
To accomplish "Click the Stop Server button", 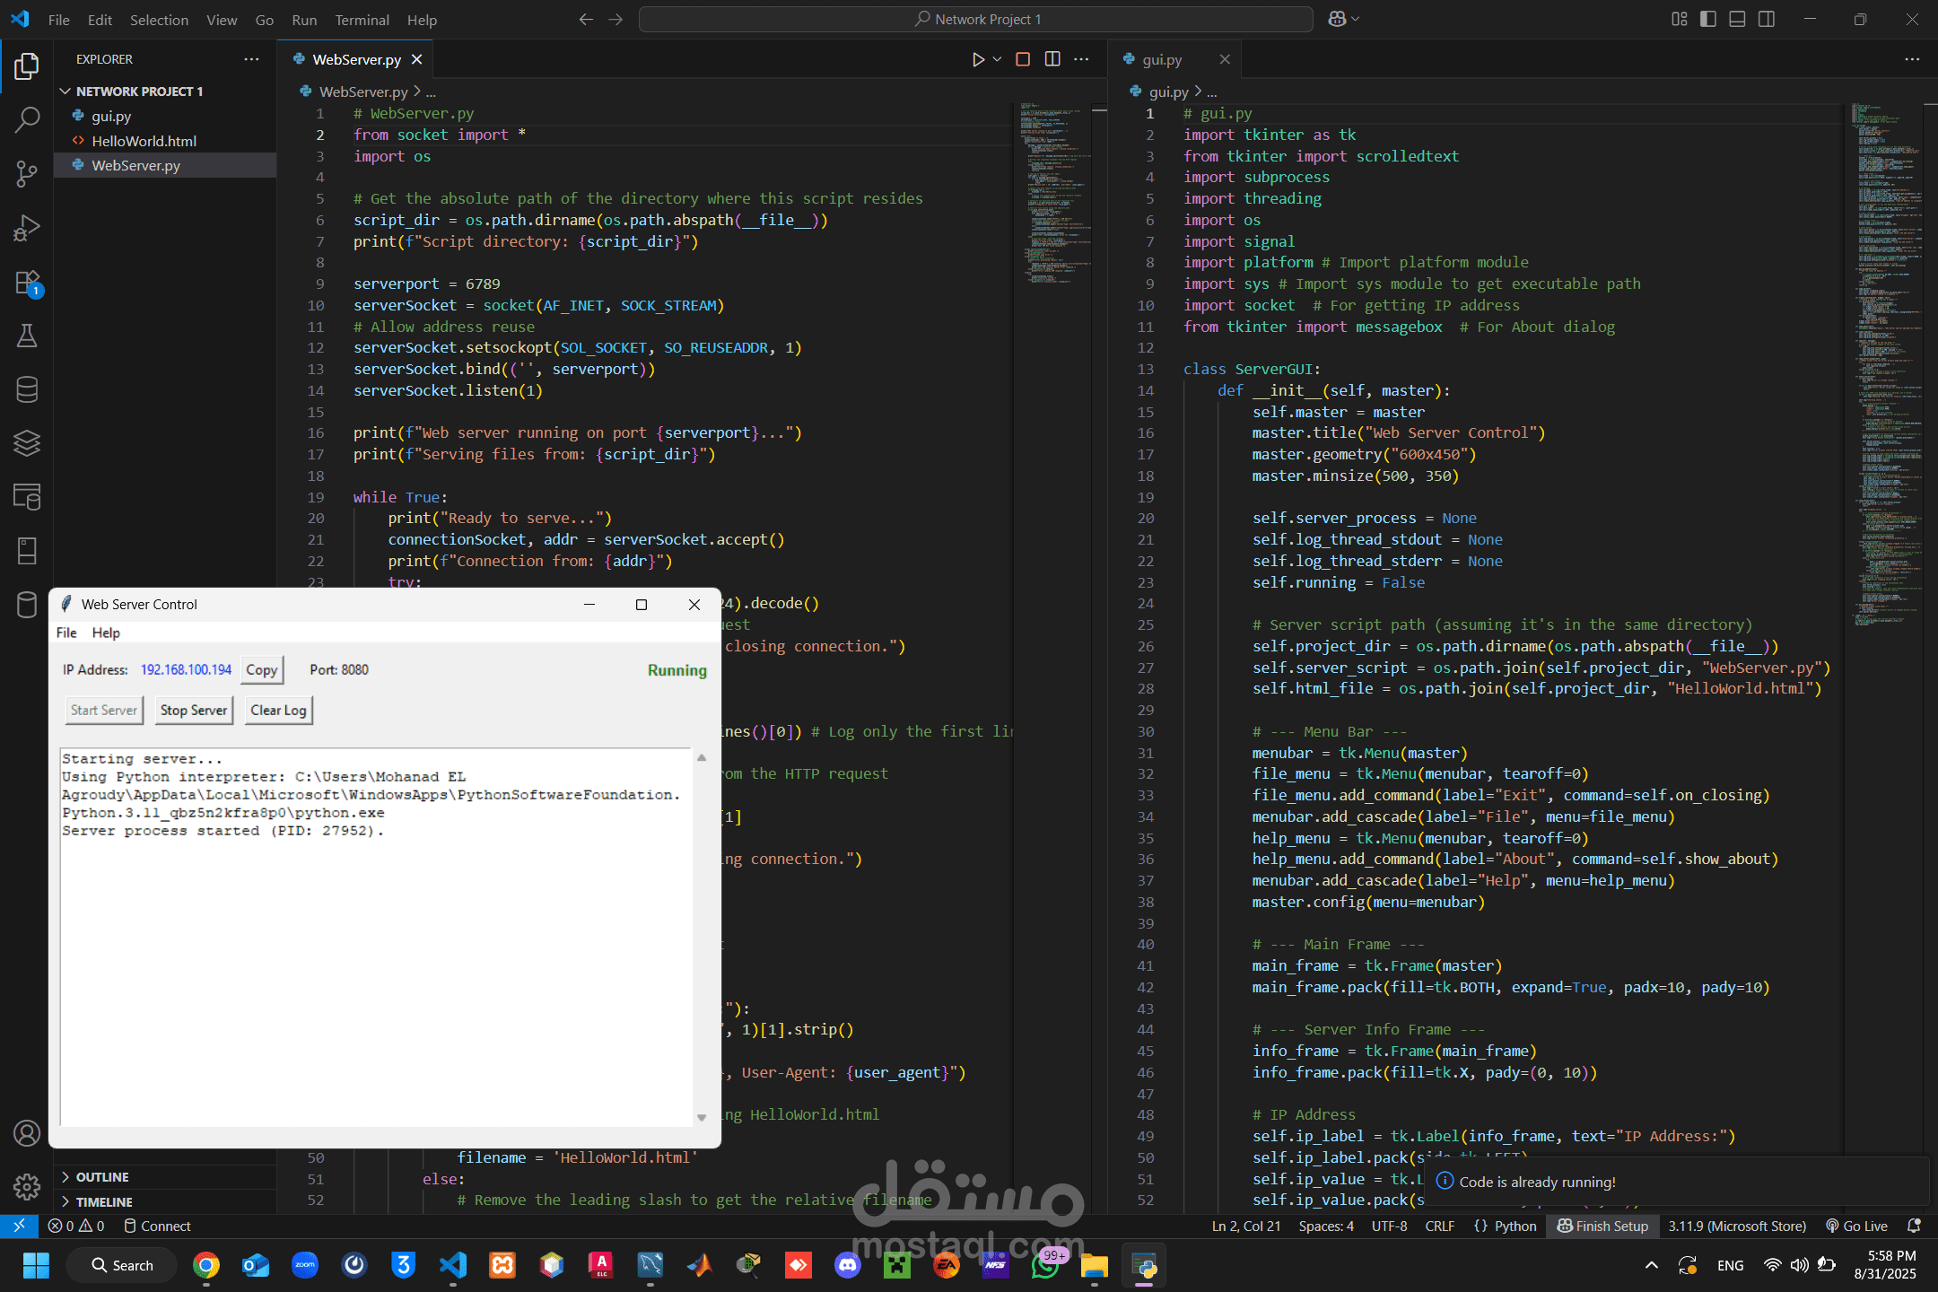I will point(194,710).
